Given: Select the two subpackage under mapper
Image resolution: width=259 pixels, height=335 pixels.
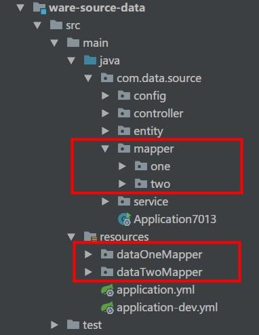Looking at the screenshot, I should coord(161,184).
